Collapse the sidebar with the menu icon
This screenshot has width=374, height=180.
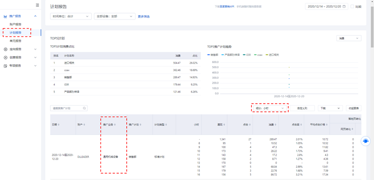coord(38,5)
